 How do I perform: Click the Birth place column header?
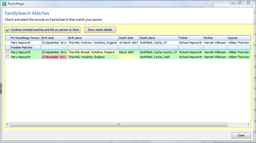[93, 38]
